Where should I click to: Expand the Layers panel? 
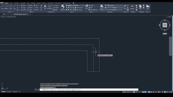click(x=72, y=12)
